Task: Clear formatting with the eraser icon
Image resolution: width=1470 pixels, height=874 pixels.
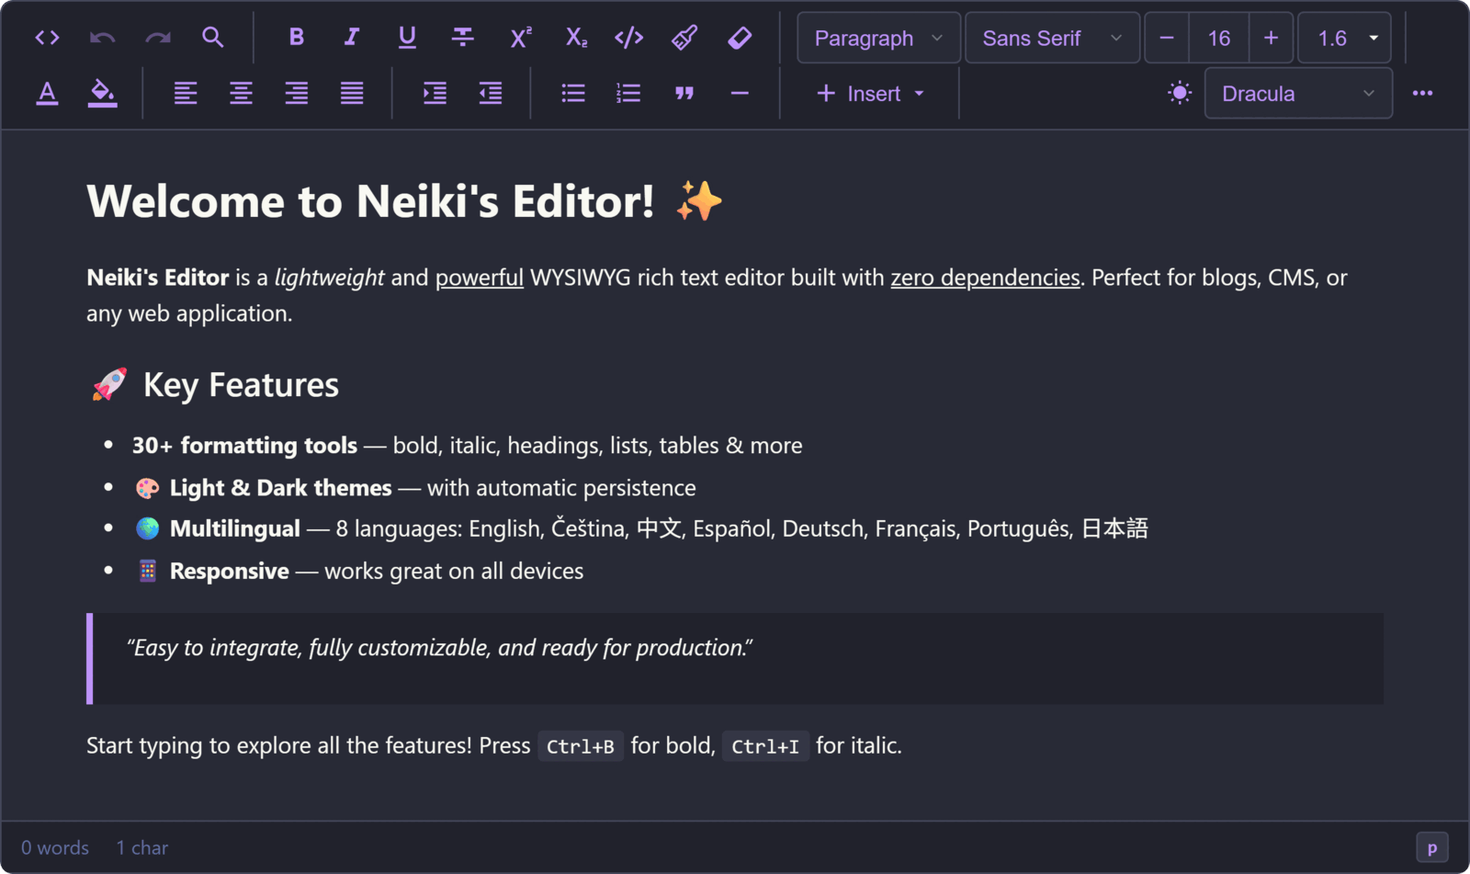Action: click(x=740, y=38)
